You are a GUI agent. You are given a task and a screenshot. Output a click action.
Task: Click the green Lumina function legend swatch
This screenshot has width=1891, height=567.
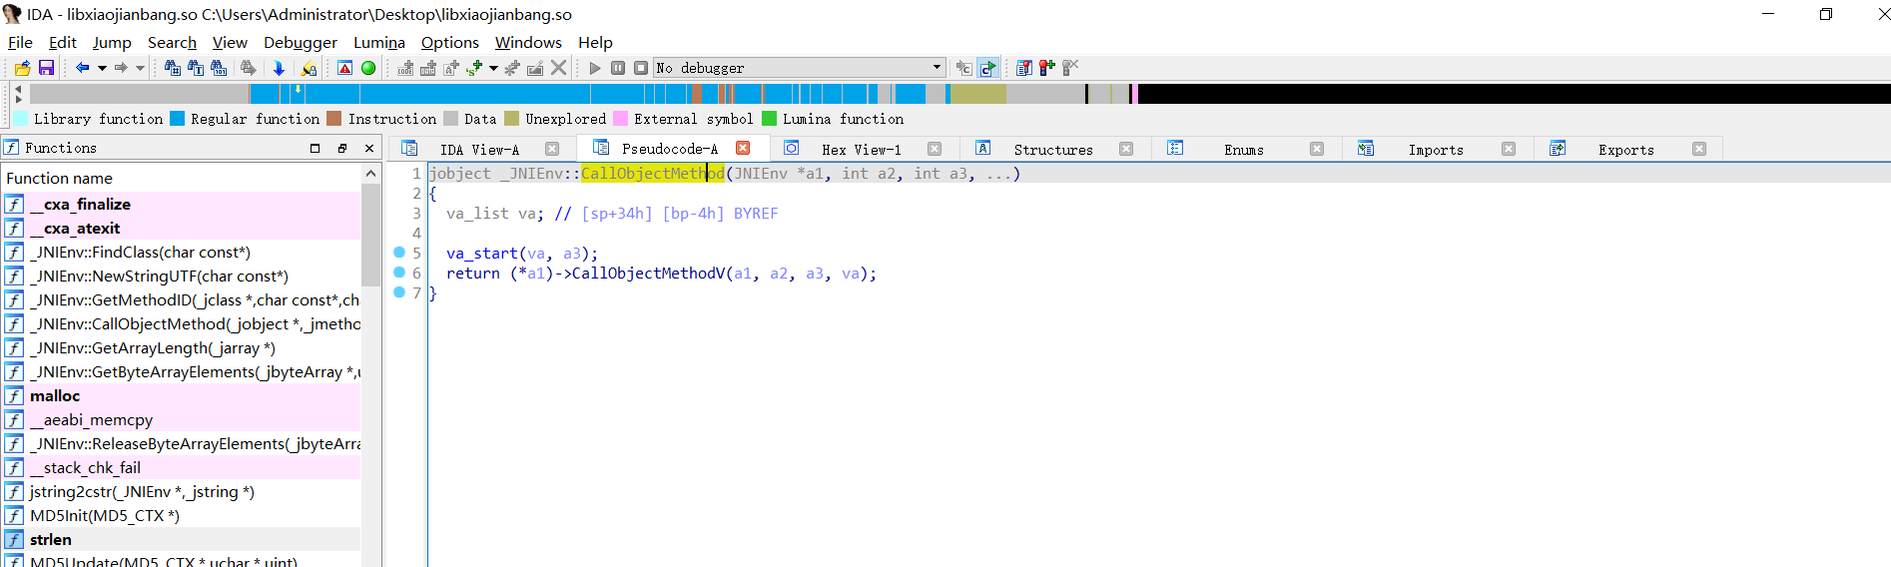tap(769, 119)
